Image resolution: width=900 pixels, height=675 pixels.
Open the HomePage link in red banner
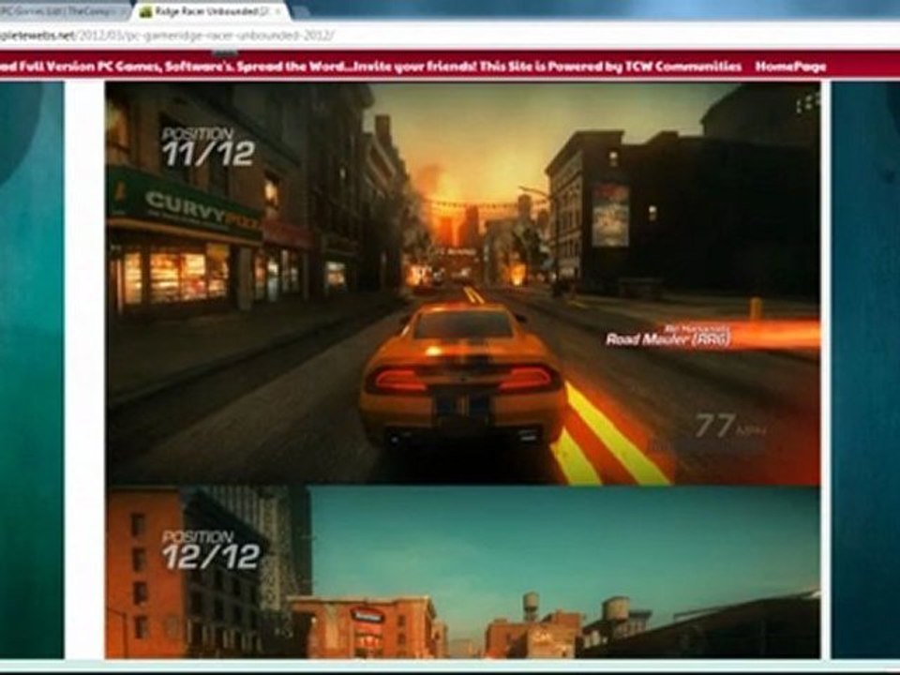(x=790, y=66)
